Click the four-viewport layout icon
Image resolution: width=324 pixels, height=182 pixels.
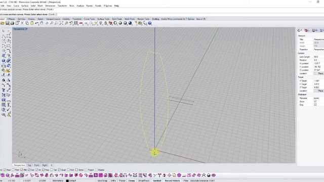(76, 23)
